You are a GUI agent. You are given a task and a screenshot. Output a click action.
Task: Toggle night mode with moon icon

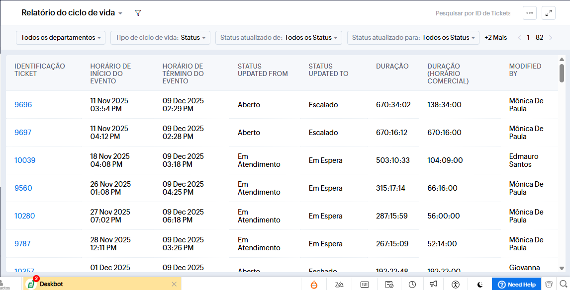[480, 284]
